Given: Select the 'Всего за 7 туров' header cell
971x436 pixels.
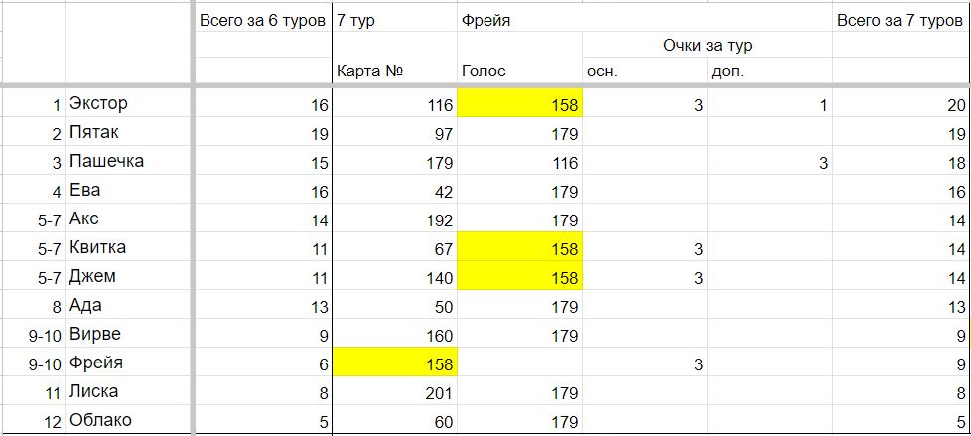Looking at the screenshot, I should click(x=902, y=21).
